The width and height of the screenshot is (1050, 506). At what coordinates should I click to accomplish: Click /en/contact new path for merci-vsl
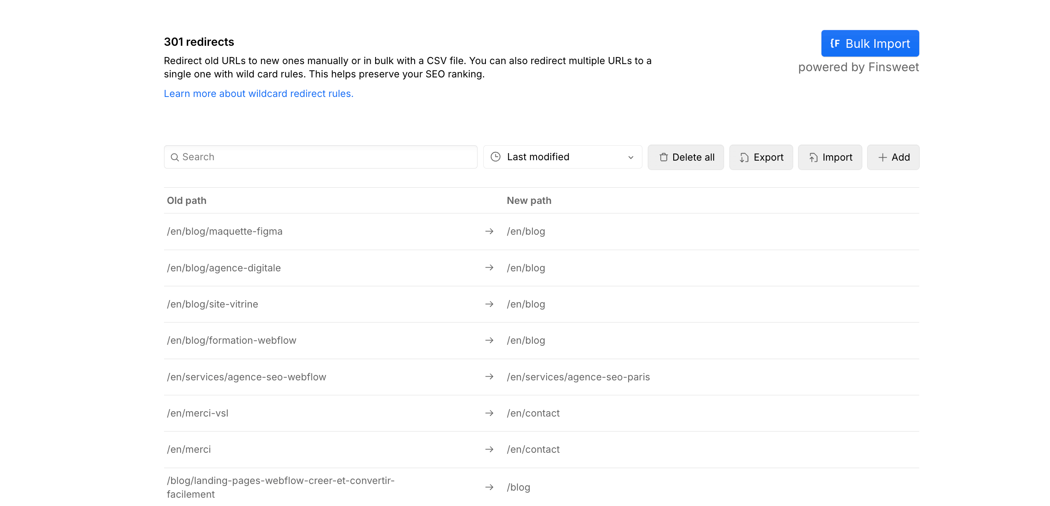533,413
